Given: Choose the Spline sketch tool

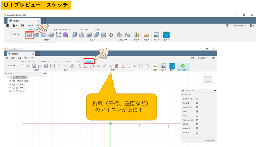Looking at the screenshot, I should [40, 66].
